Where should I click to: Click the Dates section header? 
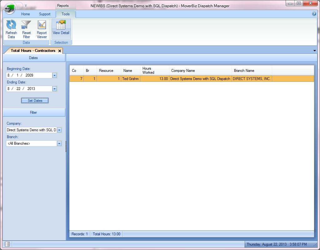tap(34, 58)
